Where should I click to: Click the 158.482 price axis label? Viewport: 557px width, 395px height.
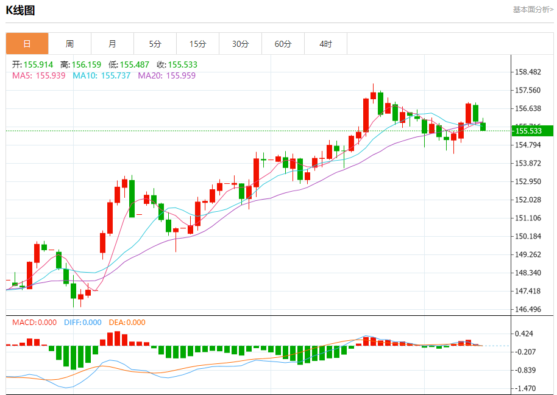coord(528,72)
